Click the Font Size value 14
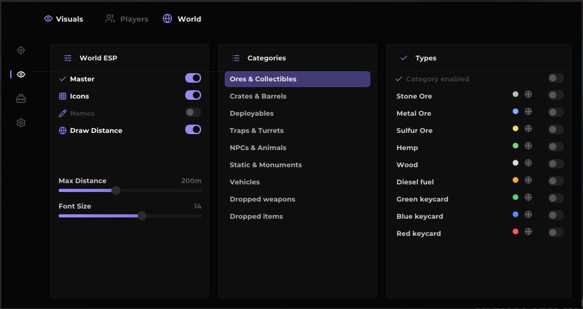The image size is (583, 309). pos(197,206)
